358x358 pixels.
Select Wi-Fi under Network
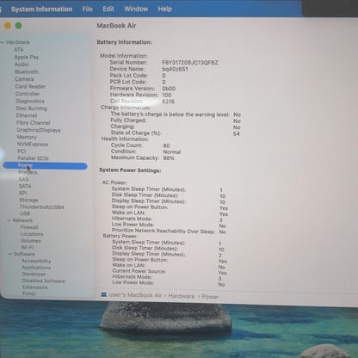coord(28,247)
